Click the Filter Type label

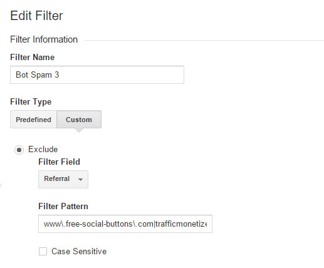(31, 102)
